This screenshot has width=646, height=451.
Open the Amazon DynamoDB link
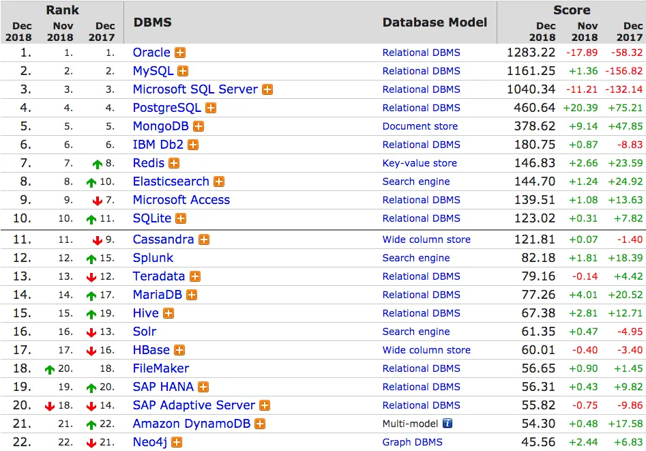coord(192,424)
